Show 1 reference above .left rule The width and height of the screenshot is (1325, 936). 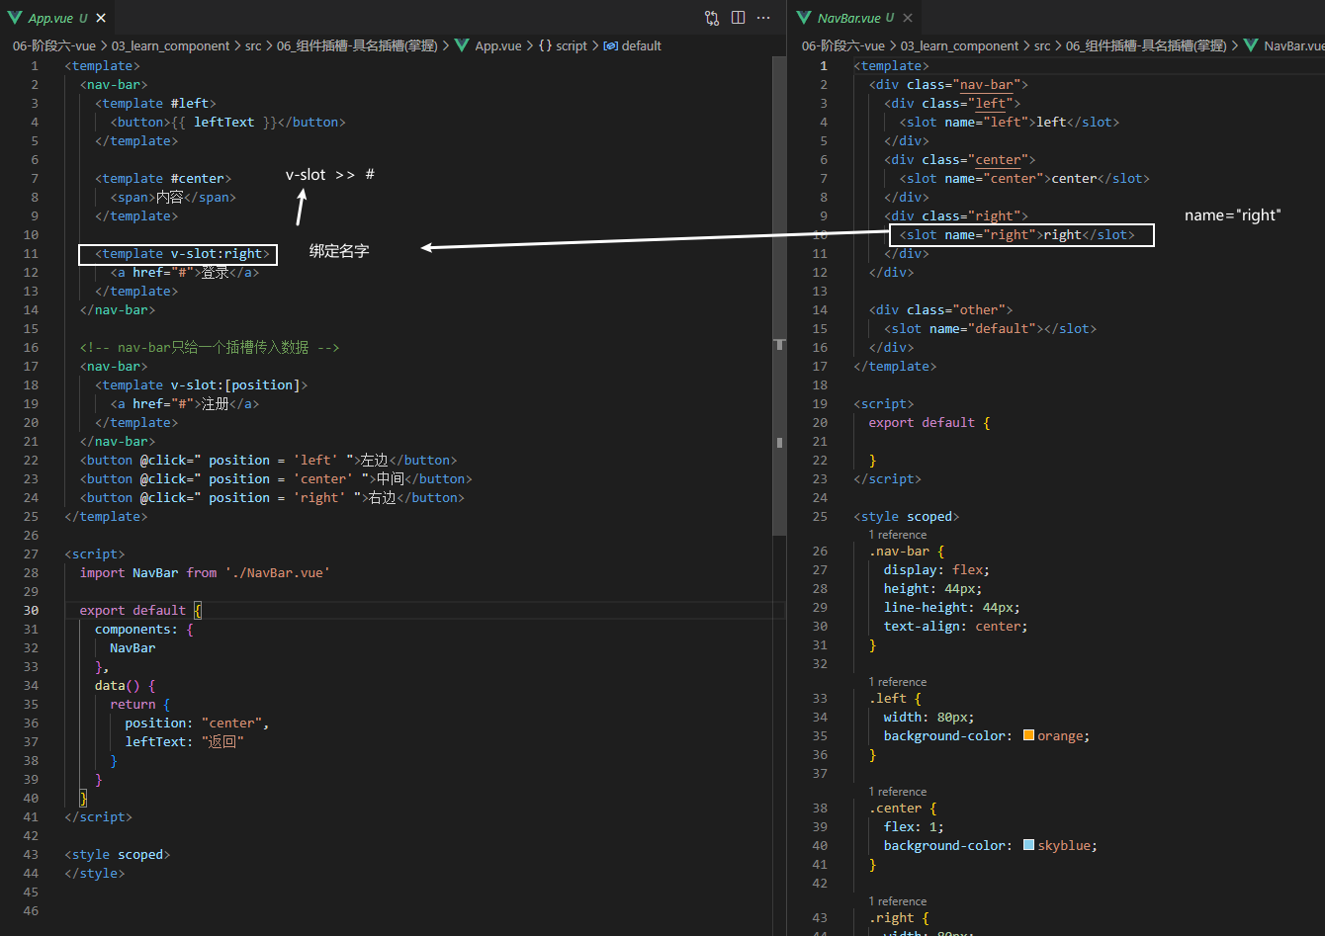point(898,682)
